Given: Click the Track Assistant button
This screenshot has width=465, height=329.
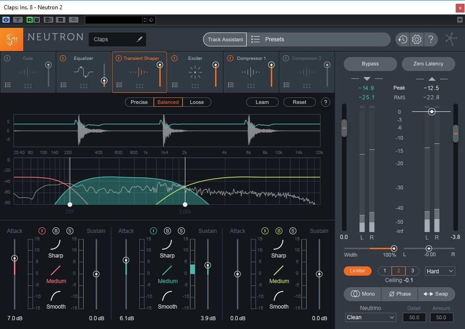Looking at the screenshot, I should click(225, 39).
